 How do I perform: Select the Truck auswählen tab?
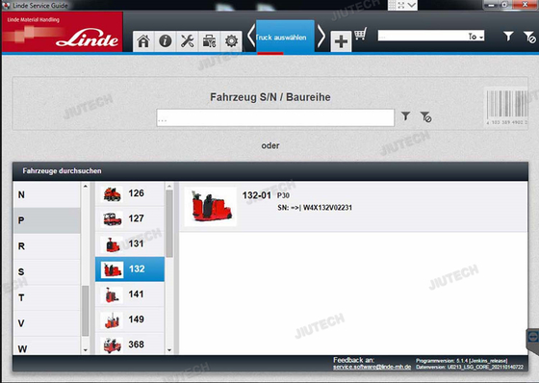point(285,37)
